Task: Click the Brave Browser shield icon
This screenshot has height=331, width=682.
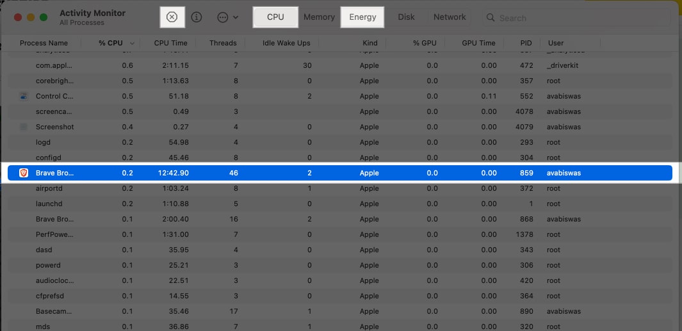Action: pos(24,173)
